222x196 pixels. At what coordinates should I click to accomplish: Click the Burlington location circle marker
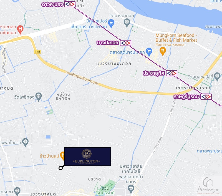coord(60,168)
